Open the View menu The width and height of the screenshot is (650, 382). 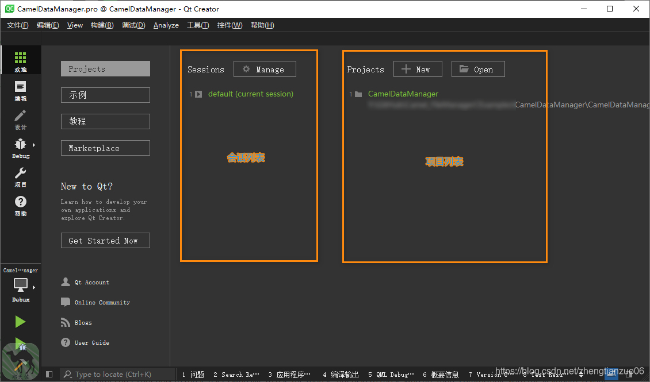coord(75,25)
